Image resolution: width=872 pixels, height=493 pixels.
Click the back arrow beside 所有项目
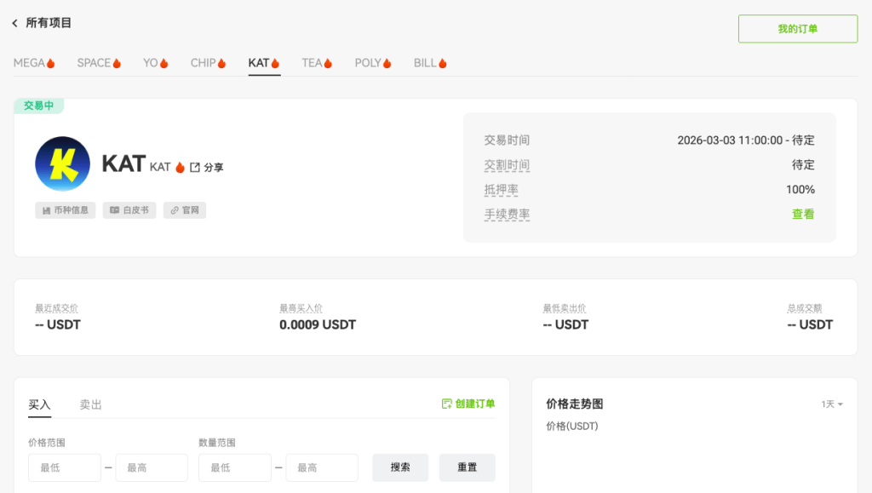point(14,24)
